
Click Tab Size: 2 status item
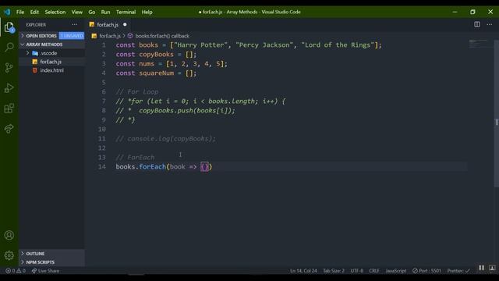[x=334, y=271]
